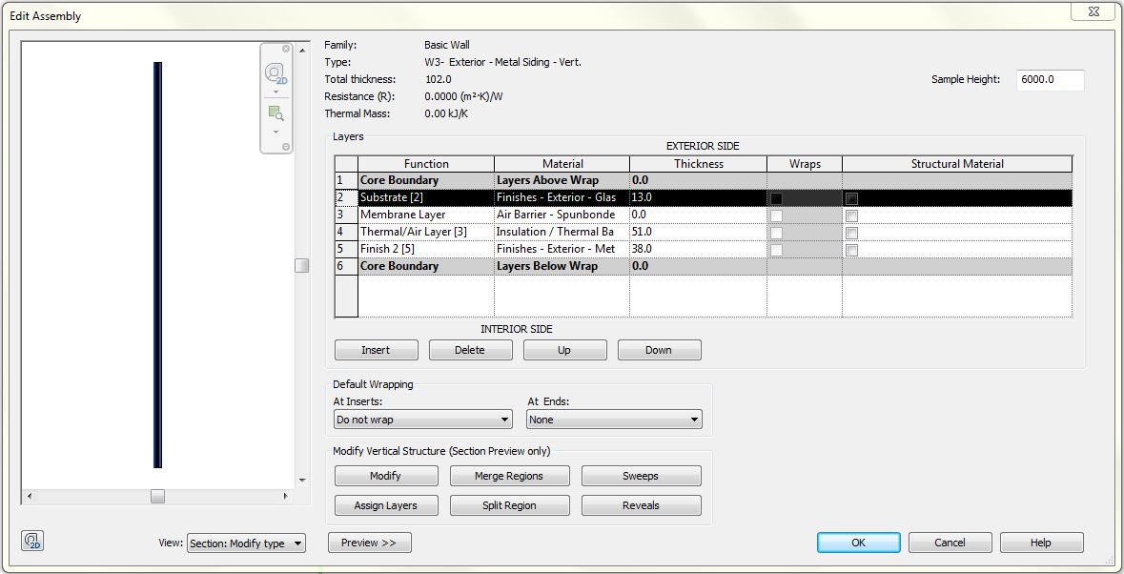Click the 2D steering wheel icon at the dialog's bottom-left
Image resolution: width=1124 pixels, height=574 pixels.
31,541
